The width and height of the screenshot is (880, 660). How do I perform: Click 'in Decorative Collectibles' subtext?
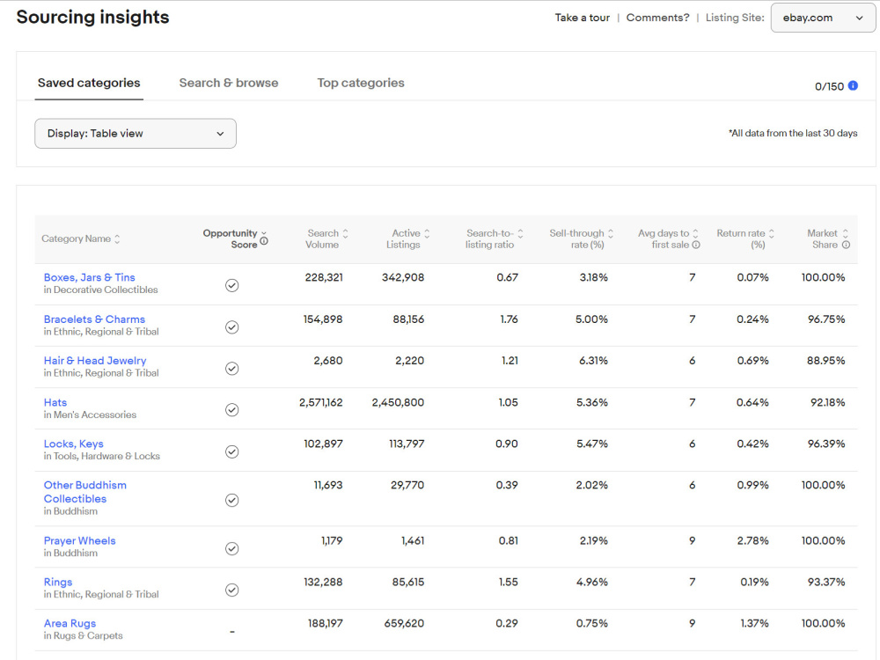pos(100,290)
